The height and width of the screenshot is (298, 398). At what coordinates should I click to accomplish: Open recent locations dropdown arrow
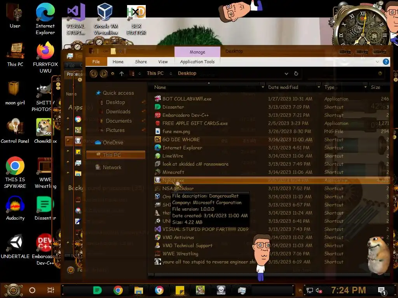113,73
